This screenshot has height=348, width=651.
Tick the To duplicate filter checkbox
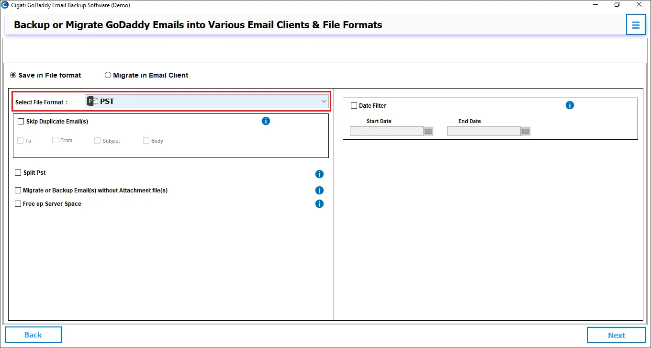[20, 141]
